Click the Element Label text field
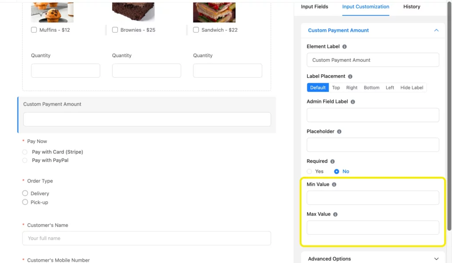The width and height of the screenshot is (452, 263). pyautogui.click(x=373, y=60)
